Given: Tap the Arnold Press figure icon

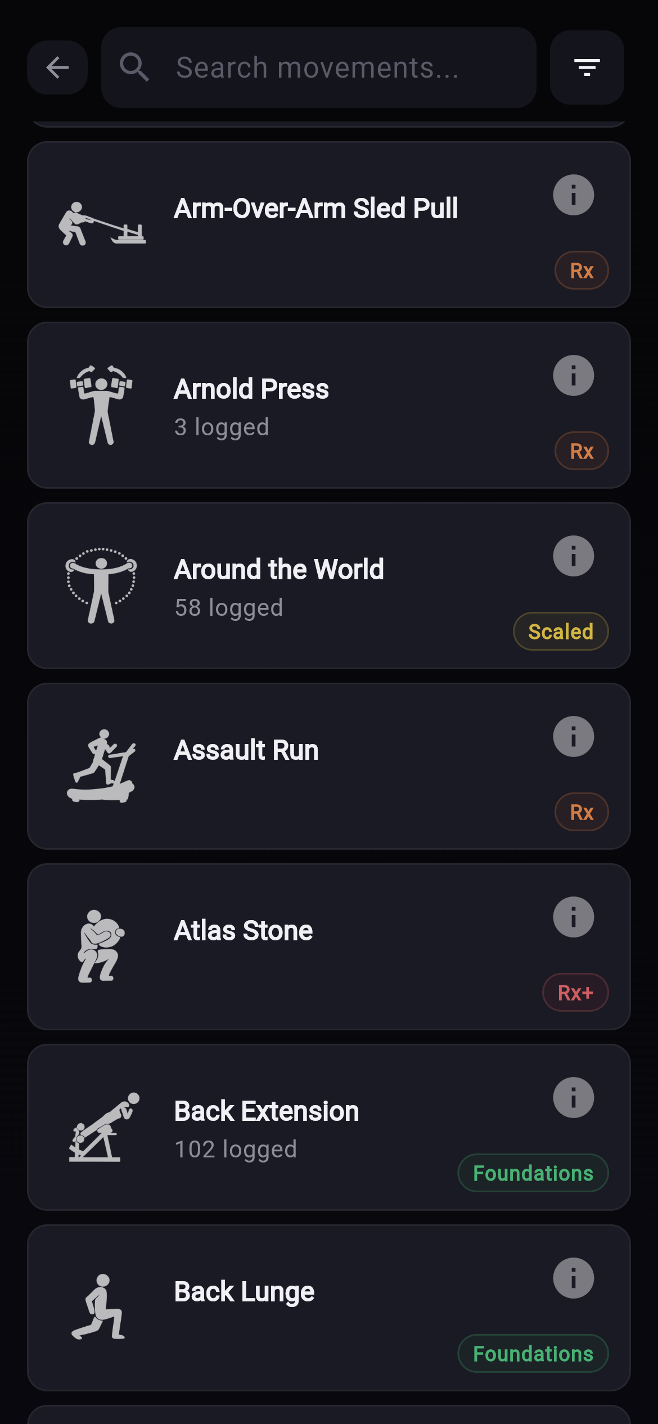Looking at the screenshot, I should click(101, 405).
